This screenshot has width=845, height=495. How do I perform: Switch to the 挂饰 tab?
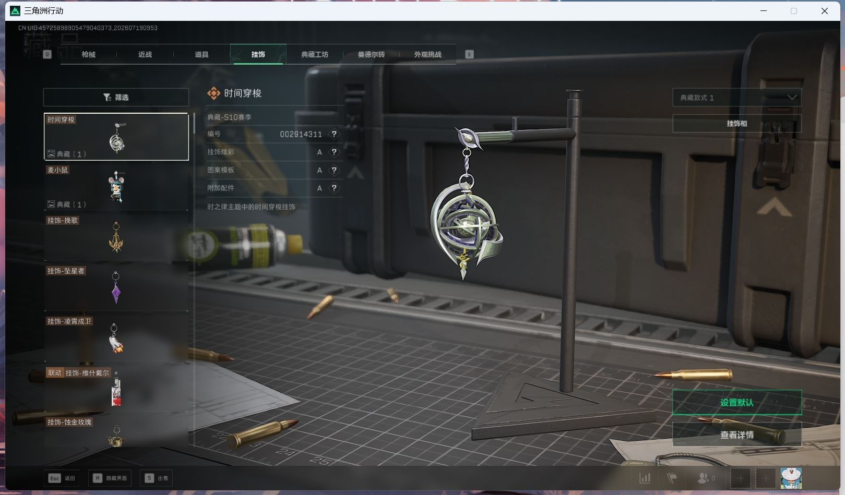tap(258, 54)
